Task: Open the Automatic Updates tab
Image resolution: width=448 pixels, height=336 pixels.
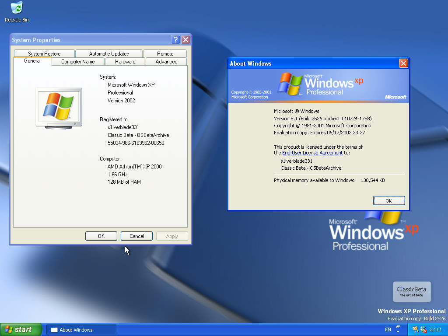Action: click(108, 53)
